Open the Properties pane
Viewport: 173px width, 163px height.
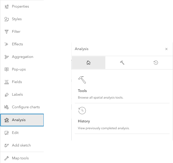coord(20,6)
